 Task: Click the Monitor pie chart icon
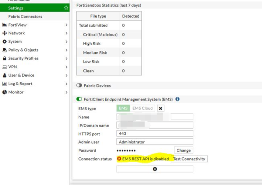pos(5,92)
